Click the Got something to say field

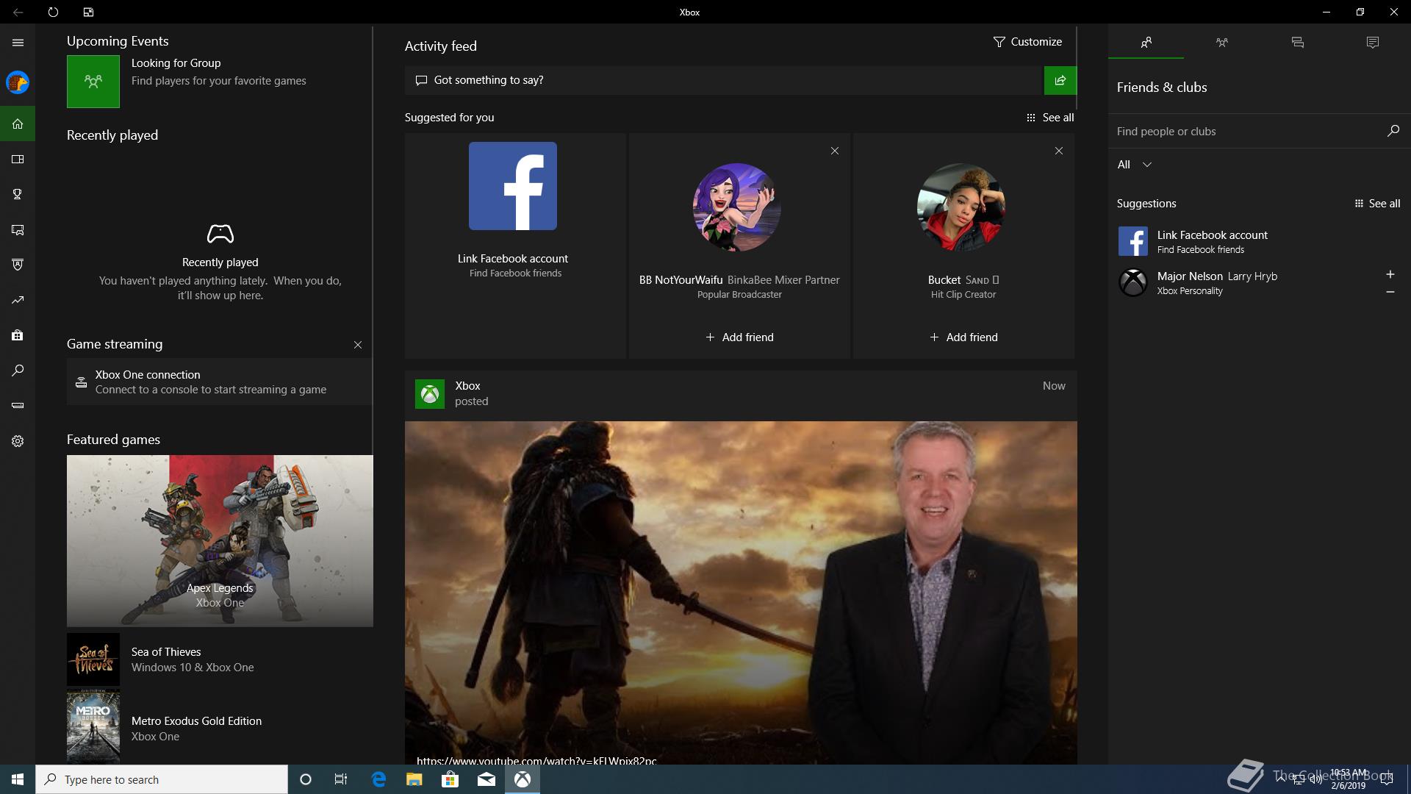click(724, 80)
